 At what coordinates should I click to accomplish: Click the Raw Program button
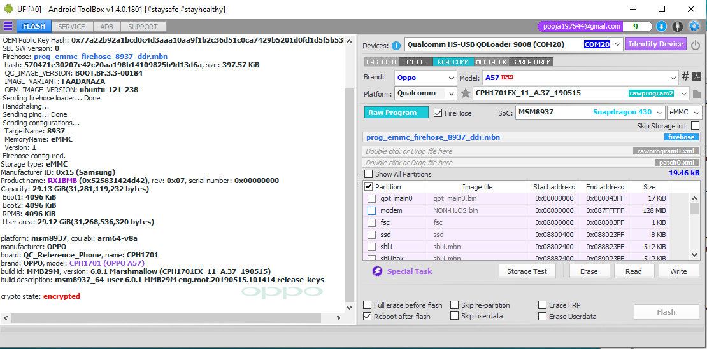coord(396,113)
